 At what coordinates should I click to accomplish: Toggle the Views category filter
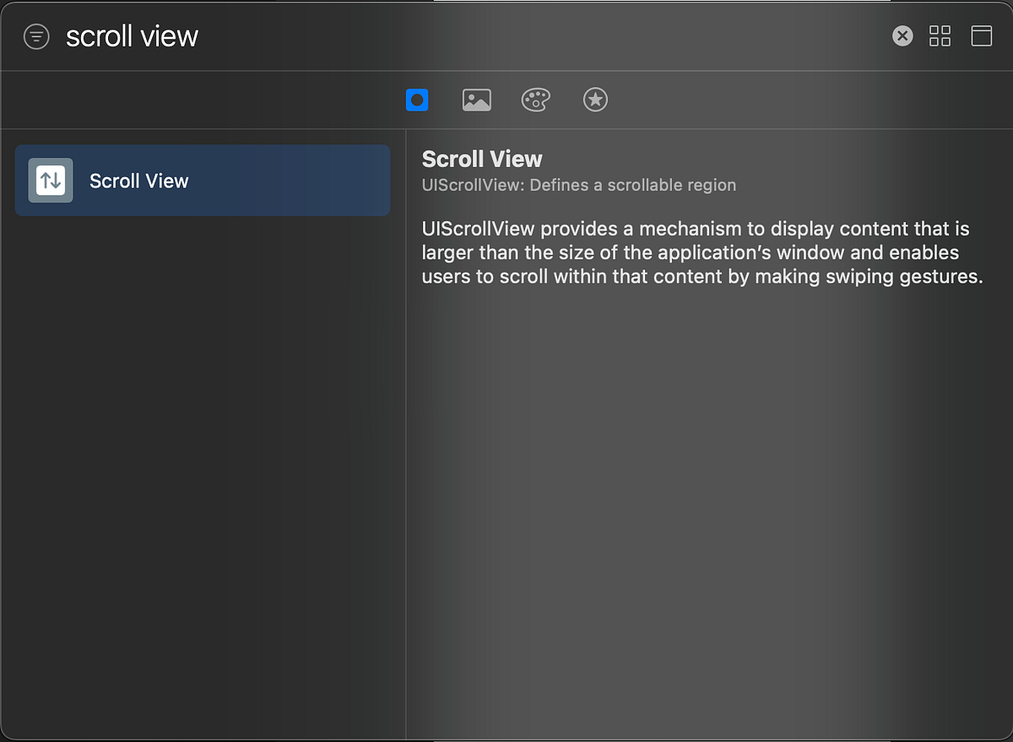point(417,100)
